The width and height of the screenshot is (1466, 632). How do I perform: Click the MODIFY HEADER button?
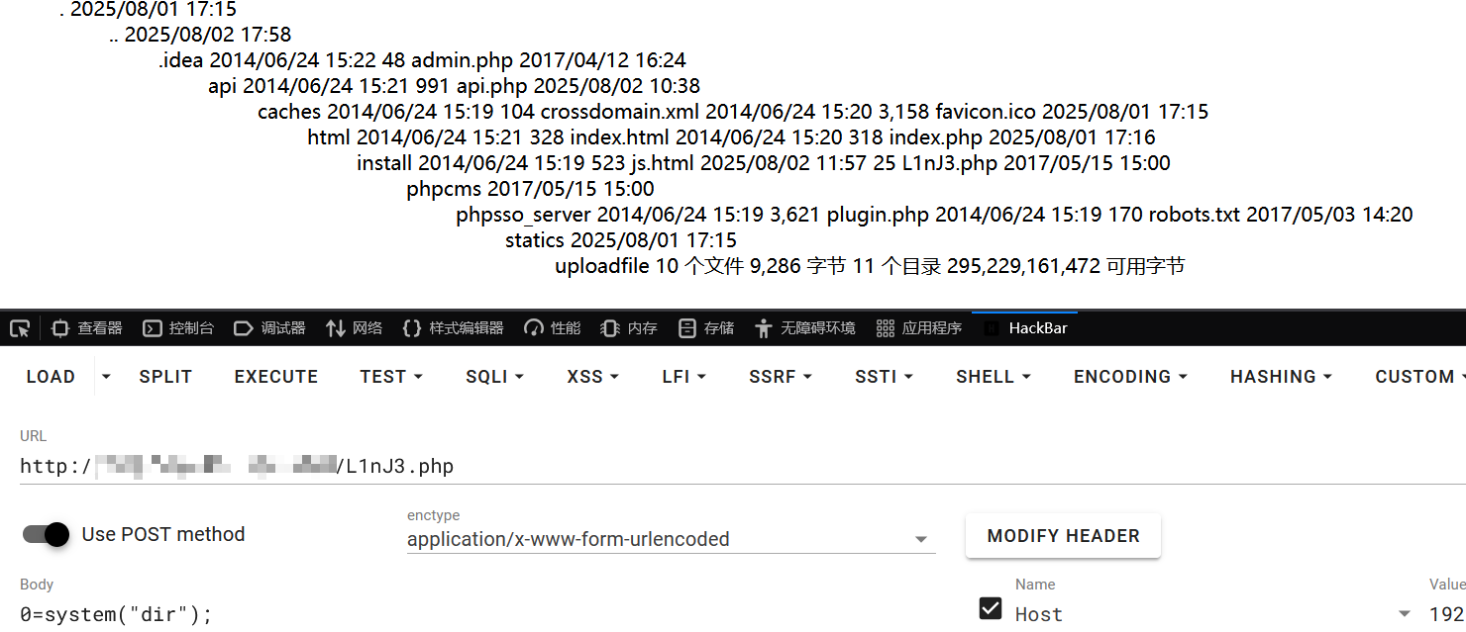[1063, 536]
